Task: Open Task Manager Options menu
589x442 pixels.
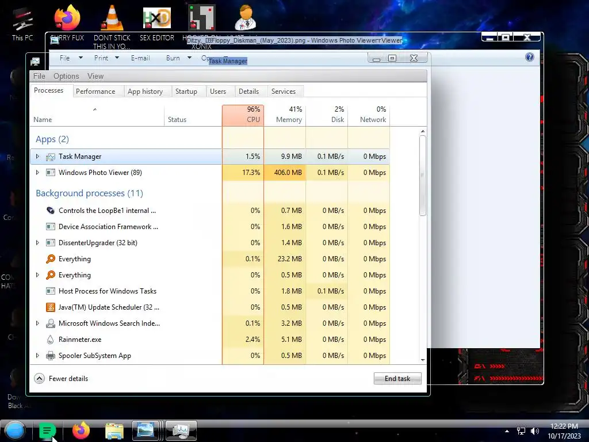Action: coord(66,76)
